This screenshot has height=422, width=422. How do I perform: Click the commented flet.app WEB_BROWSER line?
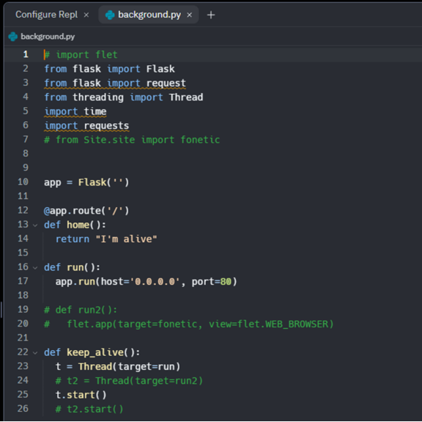189,324
